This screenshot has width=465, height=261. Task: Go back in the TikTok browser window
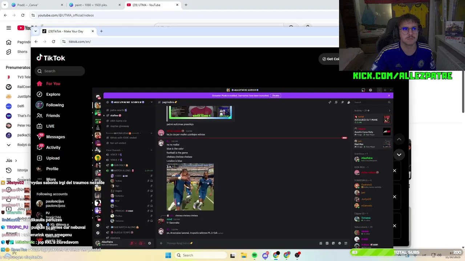(36, 42)
